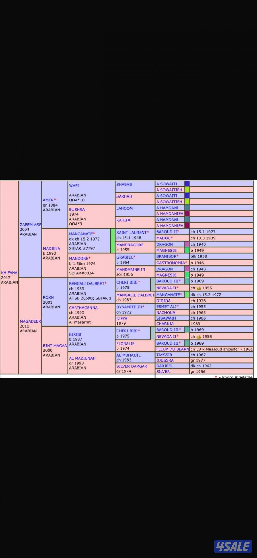Open the DYNAMITE III pedigree link
Image resolution: width=257 pixels, height=558 pixels.
pos(129,307)
